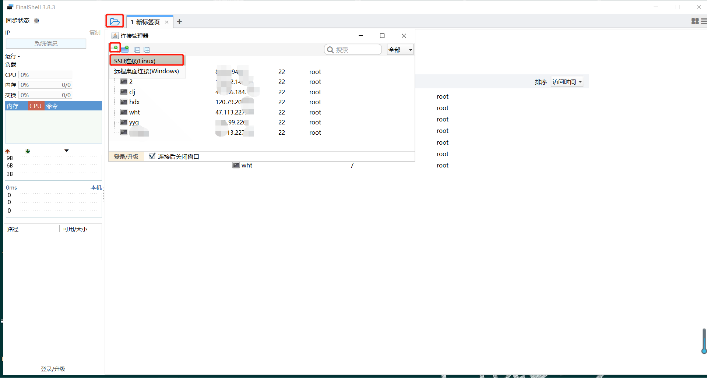Click the 交换 usage progress bar
Viewport: 707px width, 378px height.
tap(45, 95)
